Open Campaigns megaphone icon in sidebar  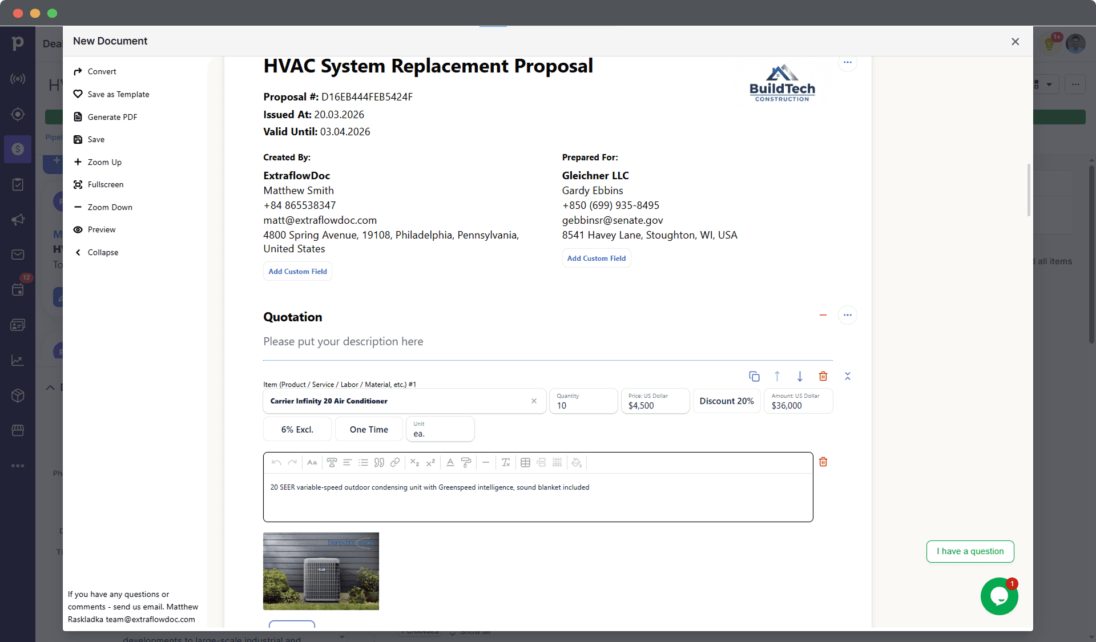click(x=18, y=220)
